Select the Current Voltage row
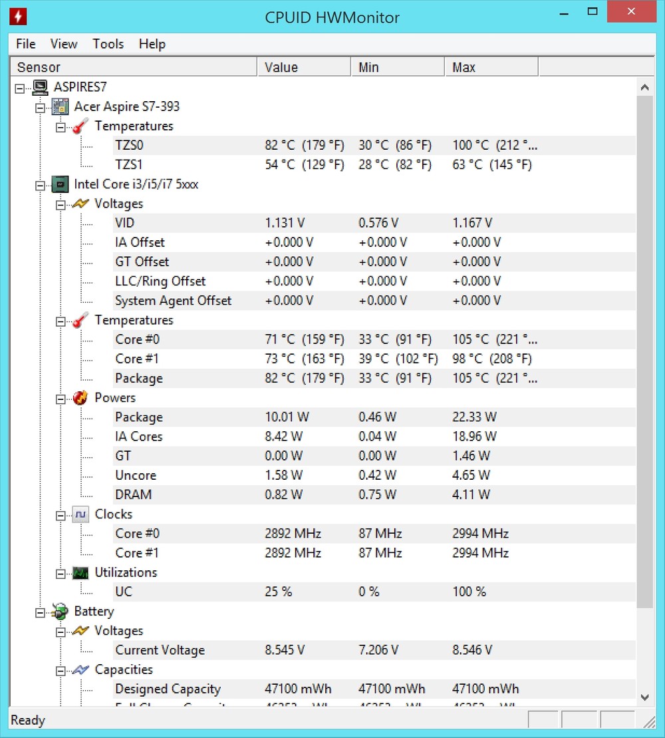The width and height of the screenshot is (665, 738). pyautogui.click(x=374, y=650)
